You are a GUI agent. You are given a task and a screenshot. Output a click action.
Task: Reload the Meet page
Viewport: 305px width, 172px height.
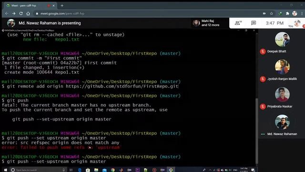tap(21, 13)
